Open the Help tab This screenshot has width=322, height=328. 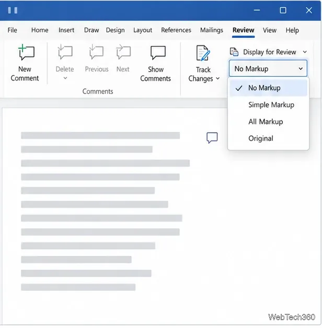[292, 30]
